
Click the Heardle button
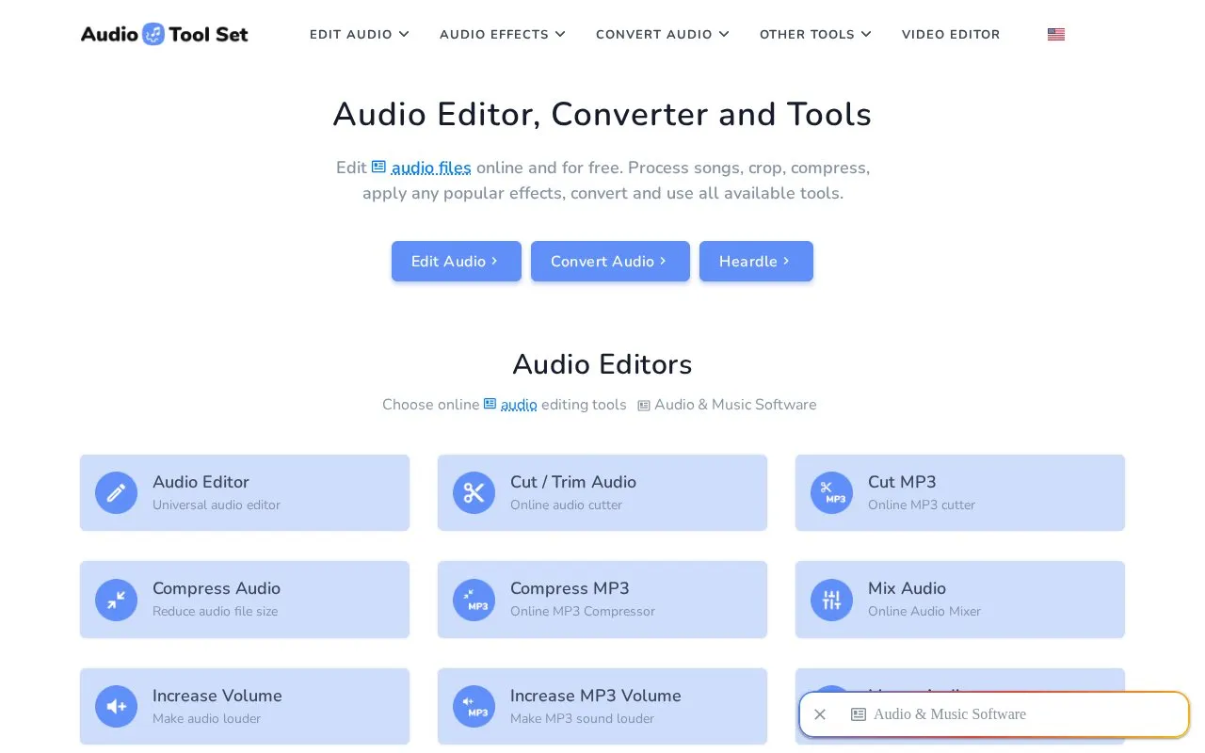click(756, 261)
